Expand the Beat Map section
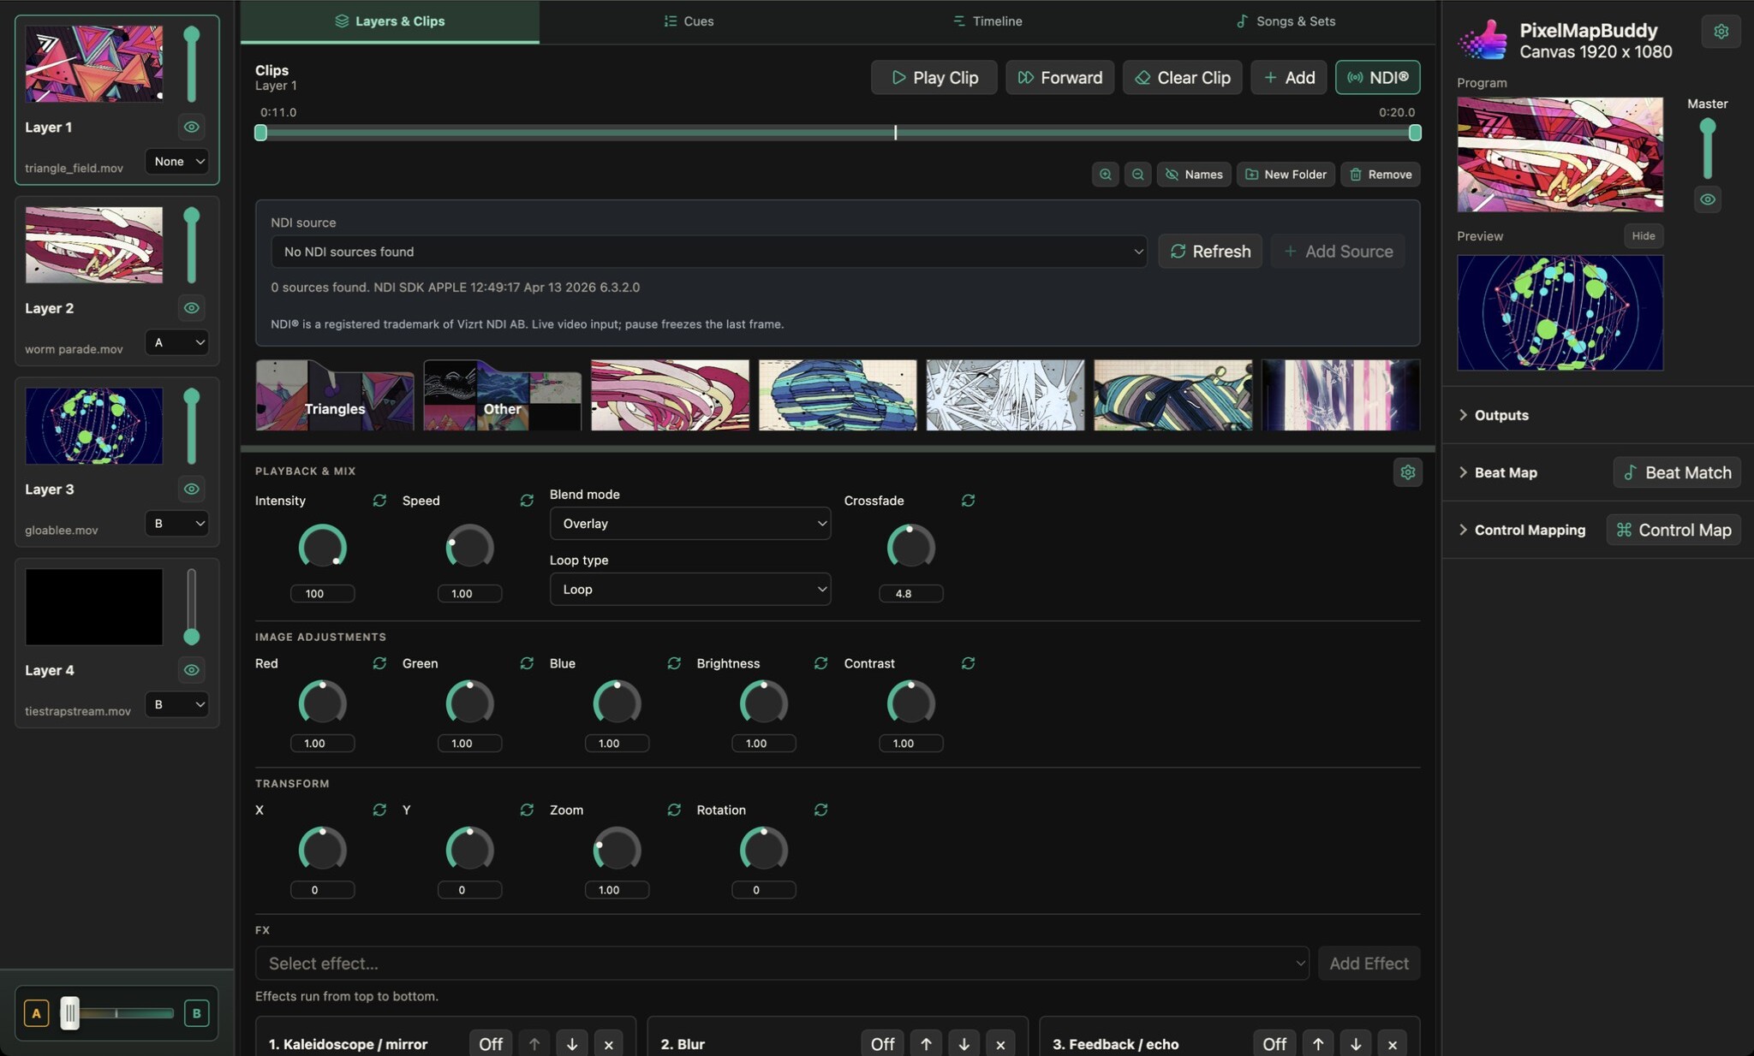 [x=1498, y=472]
